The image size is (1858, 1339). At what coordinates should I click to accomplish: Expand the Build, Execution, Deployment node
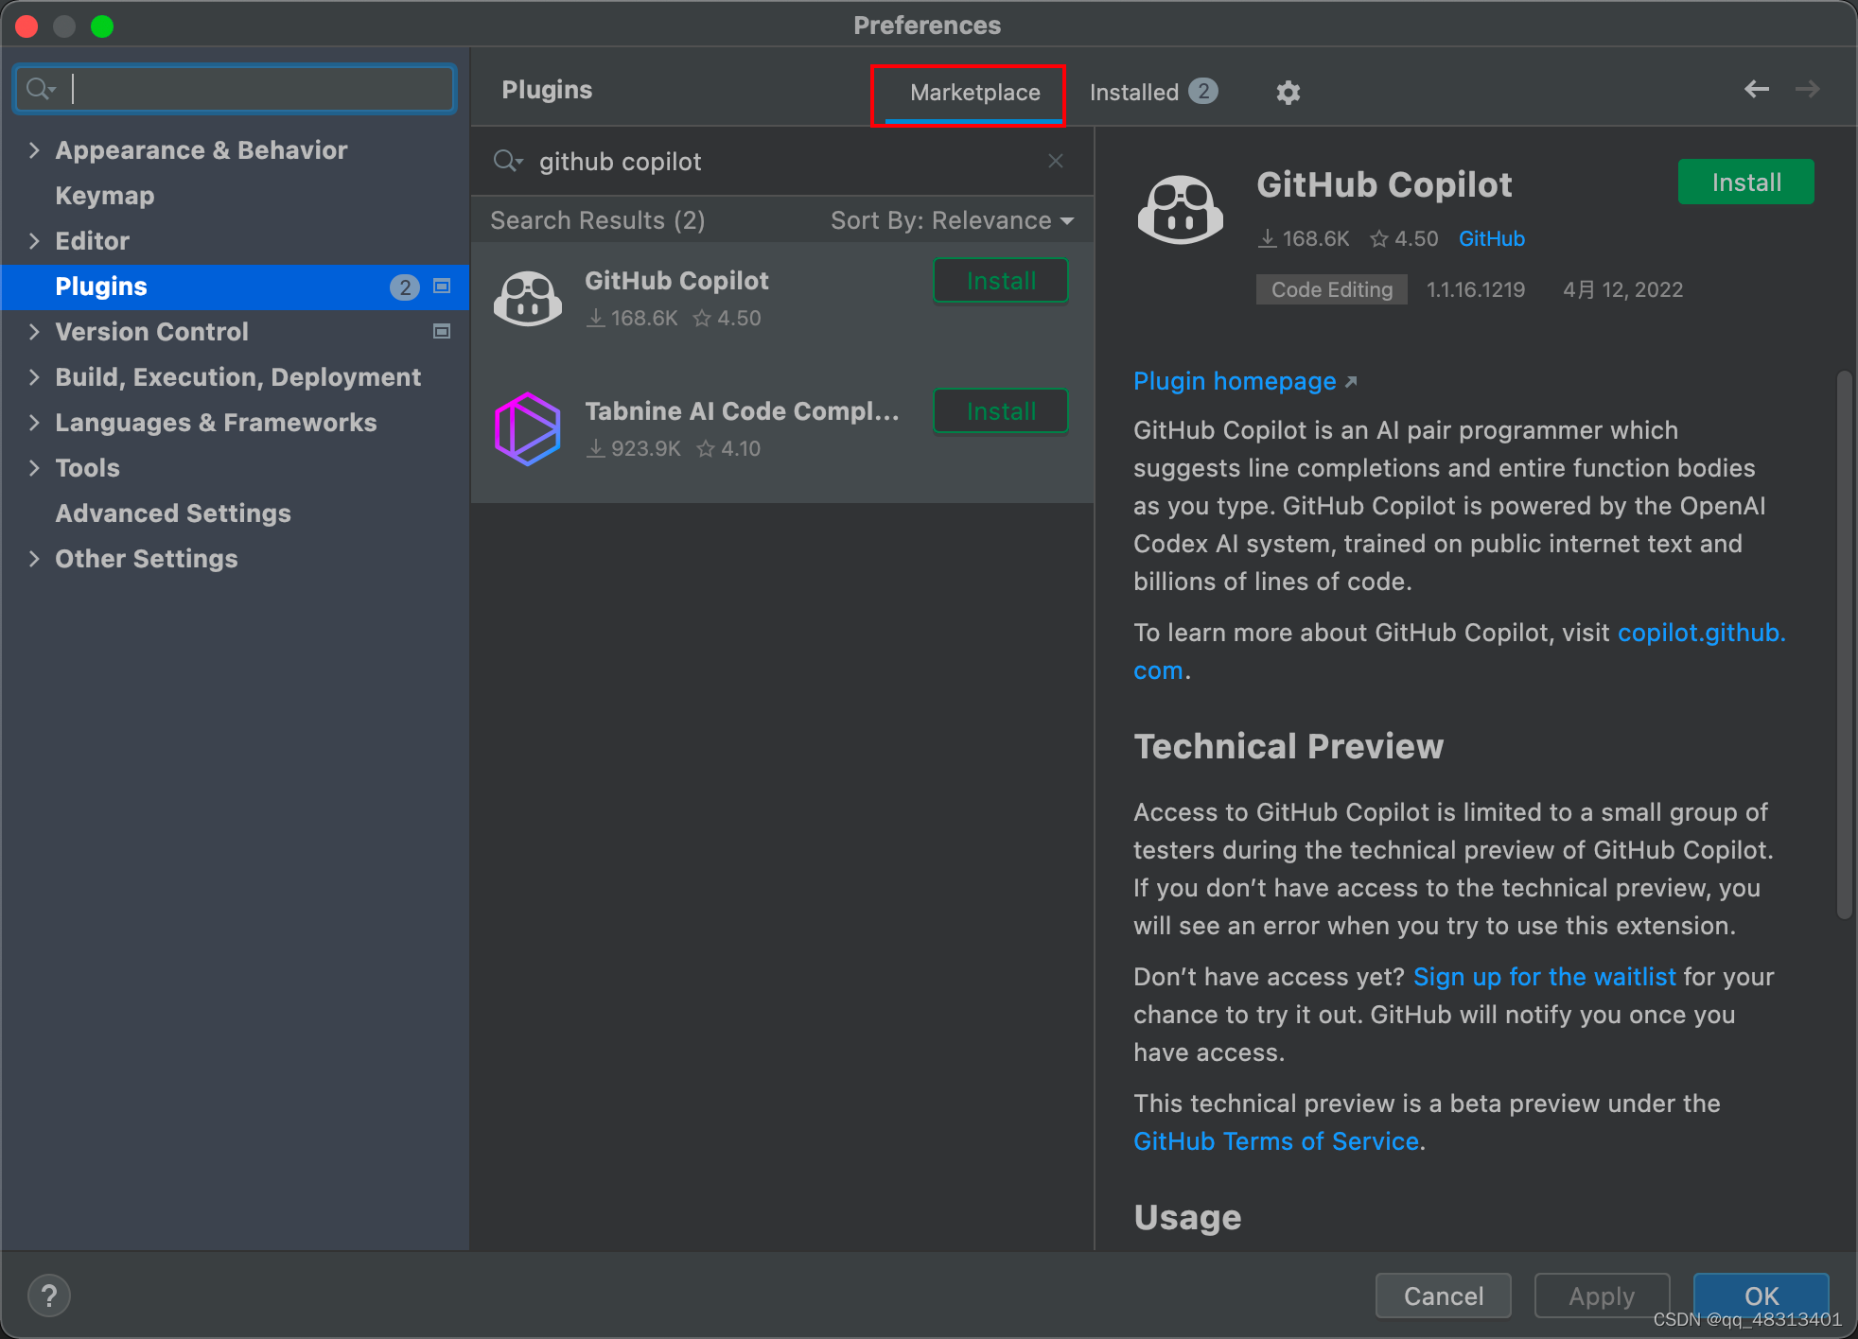(x=35, y=377)
